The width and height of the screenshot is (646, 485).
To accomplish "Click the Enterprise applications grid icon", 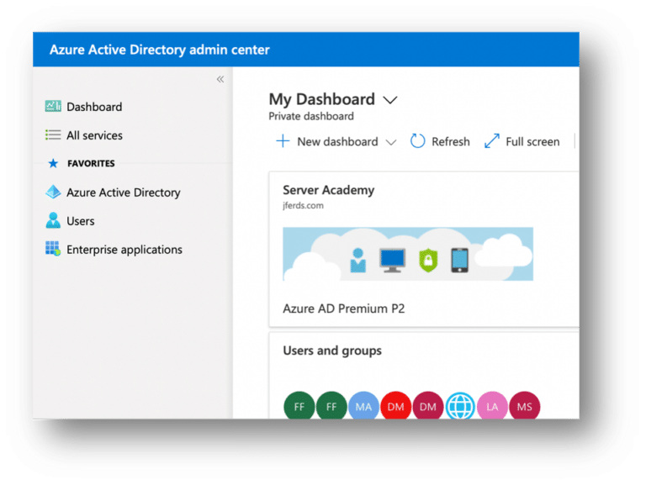I will pyautogui.click(x=53, y=250).
